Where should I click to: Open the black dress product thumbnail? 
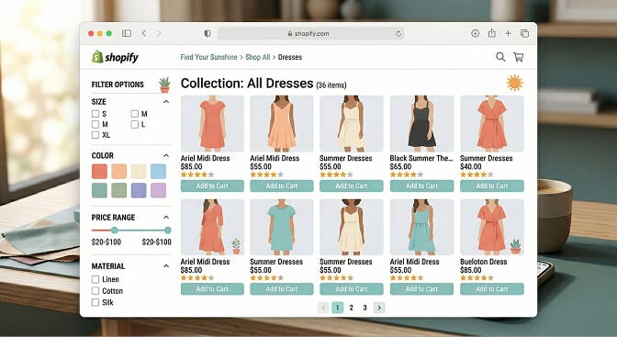[421, 124]
